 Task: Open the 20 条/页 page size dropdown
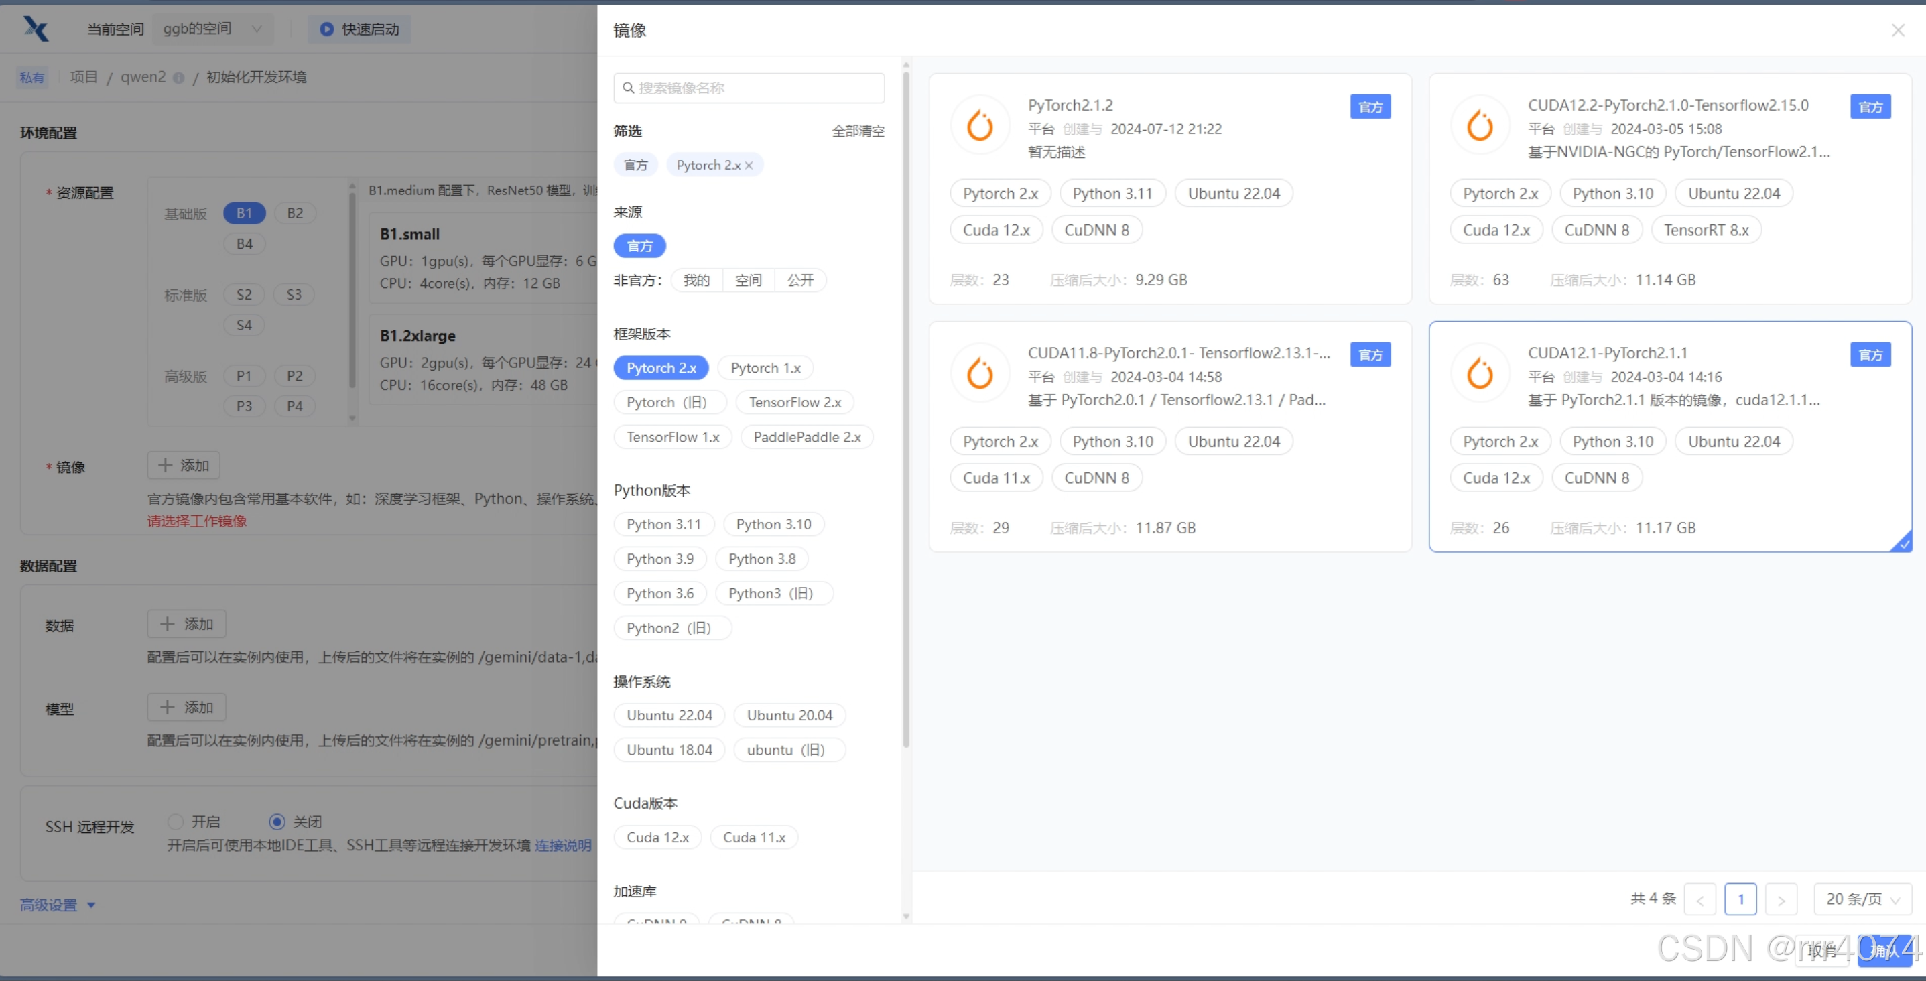[x=1862, y=899]
